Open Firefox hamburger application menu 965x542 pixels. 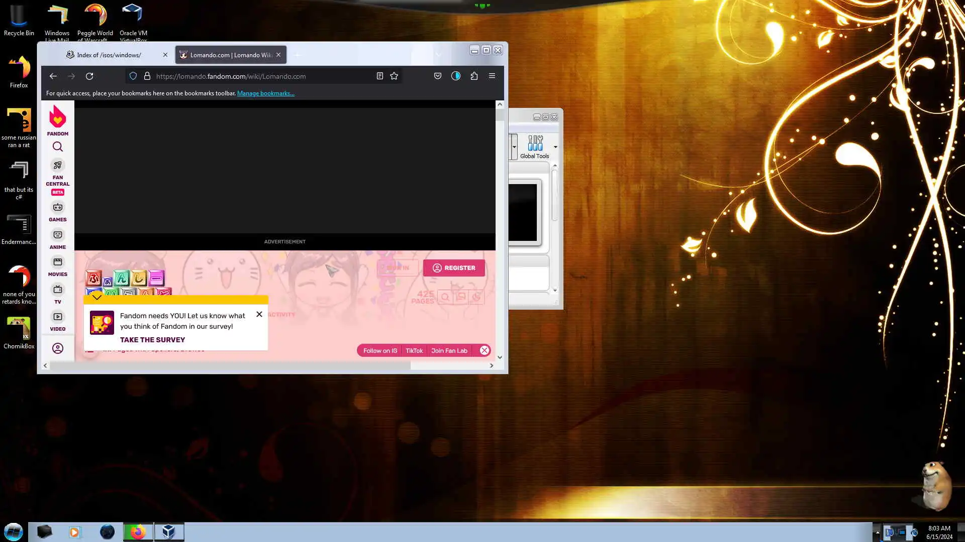(492, 76)
